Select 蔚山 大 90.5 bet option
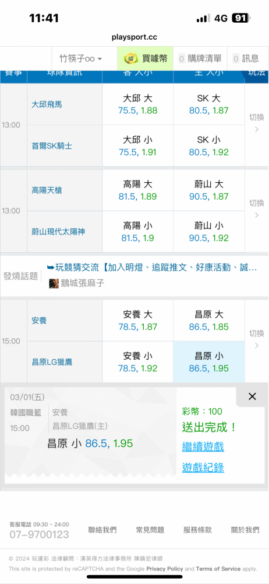This screenshot has height=584, width=269. tap(209, 190)
